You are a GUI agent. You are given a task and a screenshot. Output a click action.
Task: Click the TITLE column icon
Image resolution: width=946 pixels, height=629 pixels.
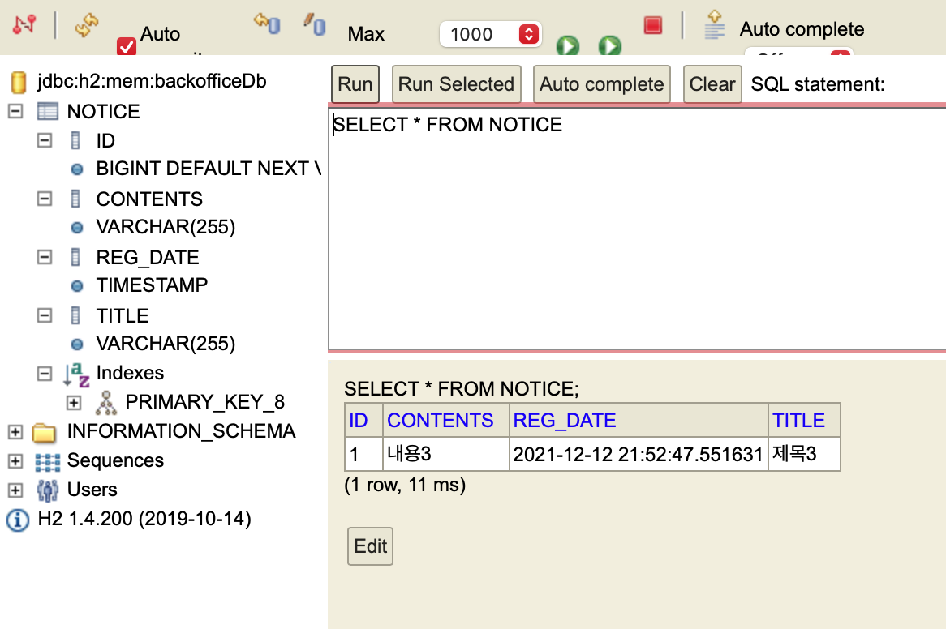click(75, 315)
